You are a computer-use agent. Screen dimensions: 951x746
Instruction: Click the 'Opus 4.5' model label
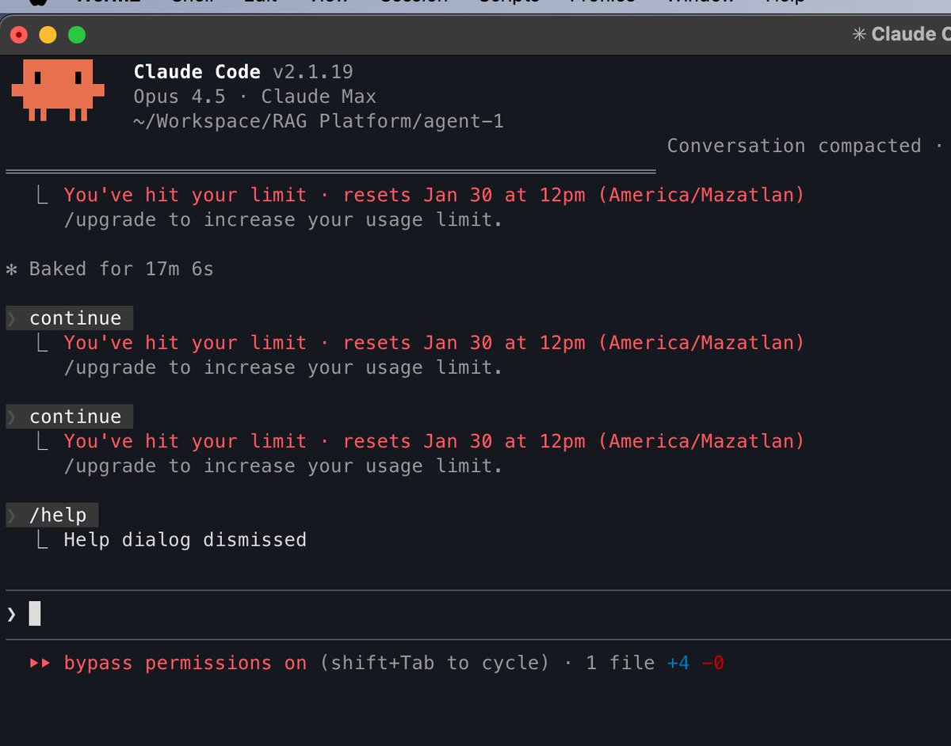coord(180,97)
